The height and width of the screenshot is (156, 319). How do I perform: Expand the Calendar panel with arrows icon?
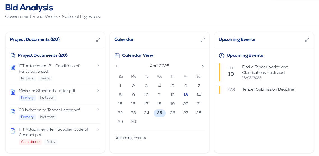(x=203, y=40)
